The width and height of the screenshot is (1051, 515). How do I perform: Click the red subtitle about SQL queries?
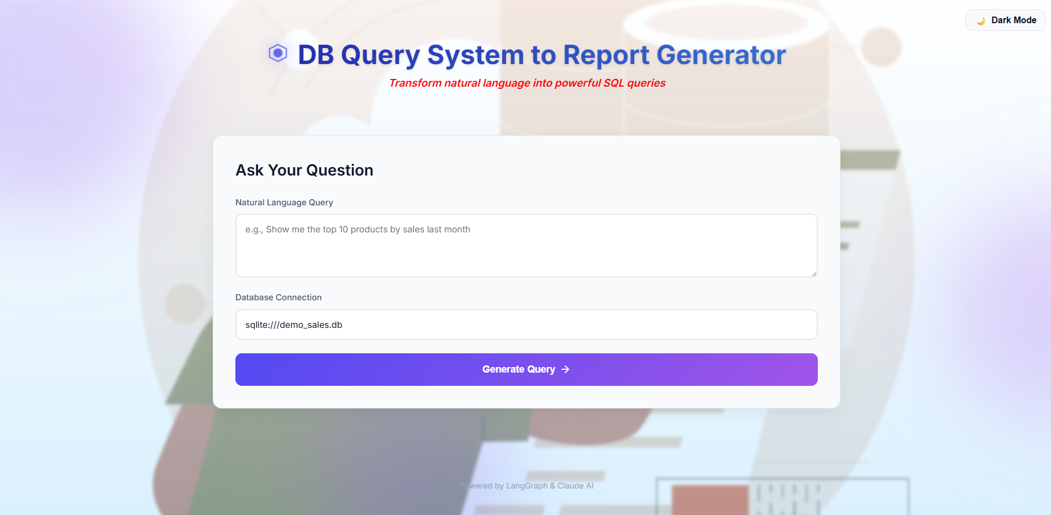pos(527,83)
